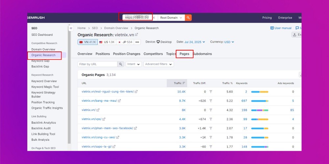Image resolution: width=329 pixels, height=164 pixels.
Task: Switch to the Subdomains tab
Action: [x=202, y=54]
